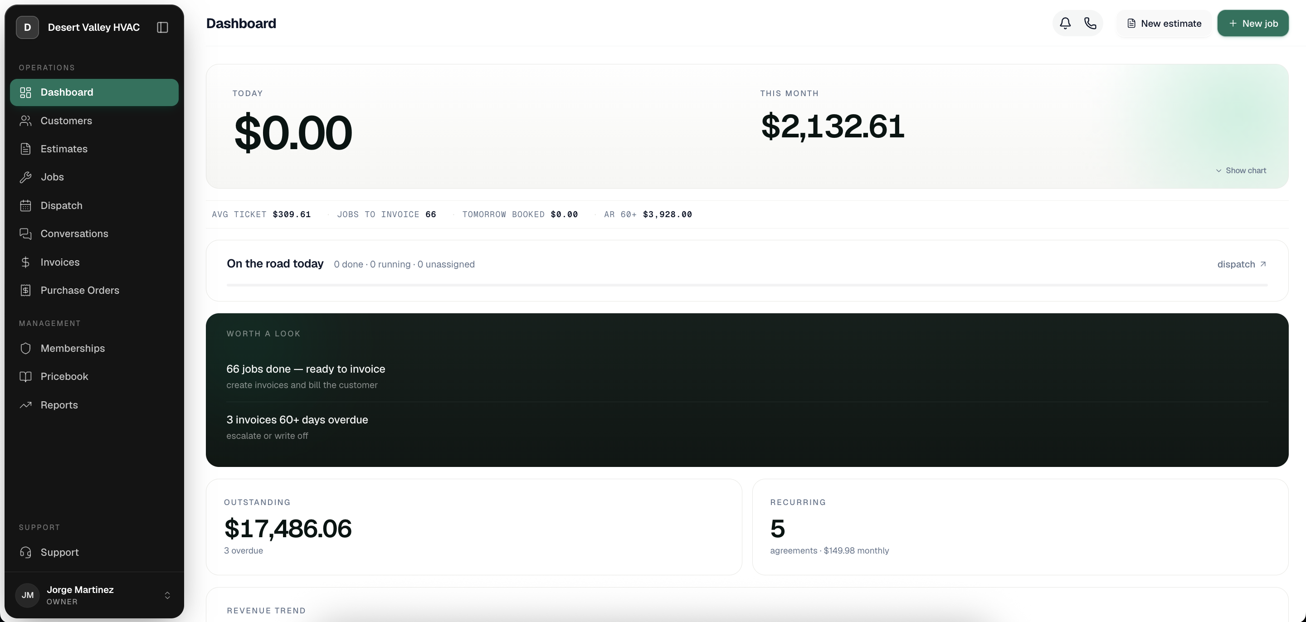Follow the dispatch link
1306x622 pixels.
(1242, 264)
